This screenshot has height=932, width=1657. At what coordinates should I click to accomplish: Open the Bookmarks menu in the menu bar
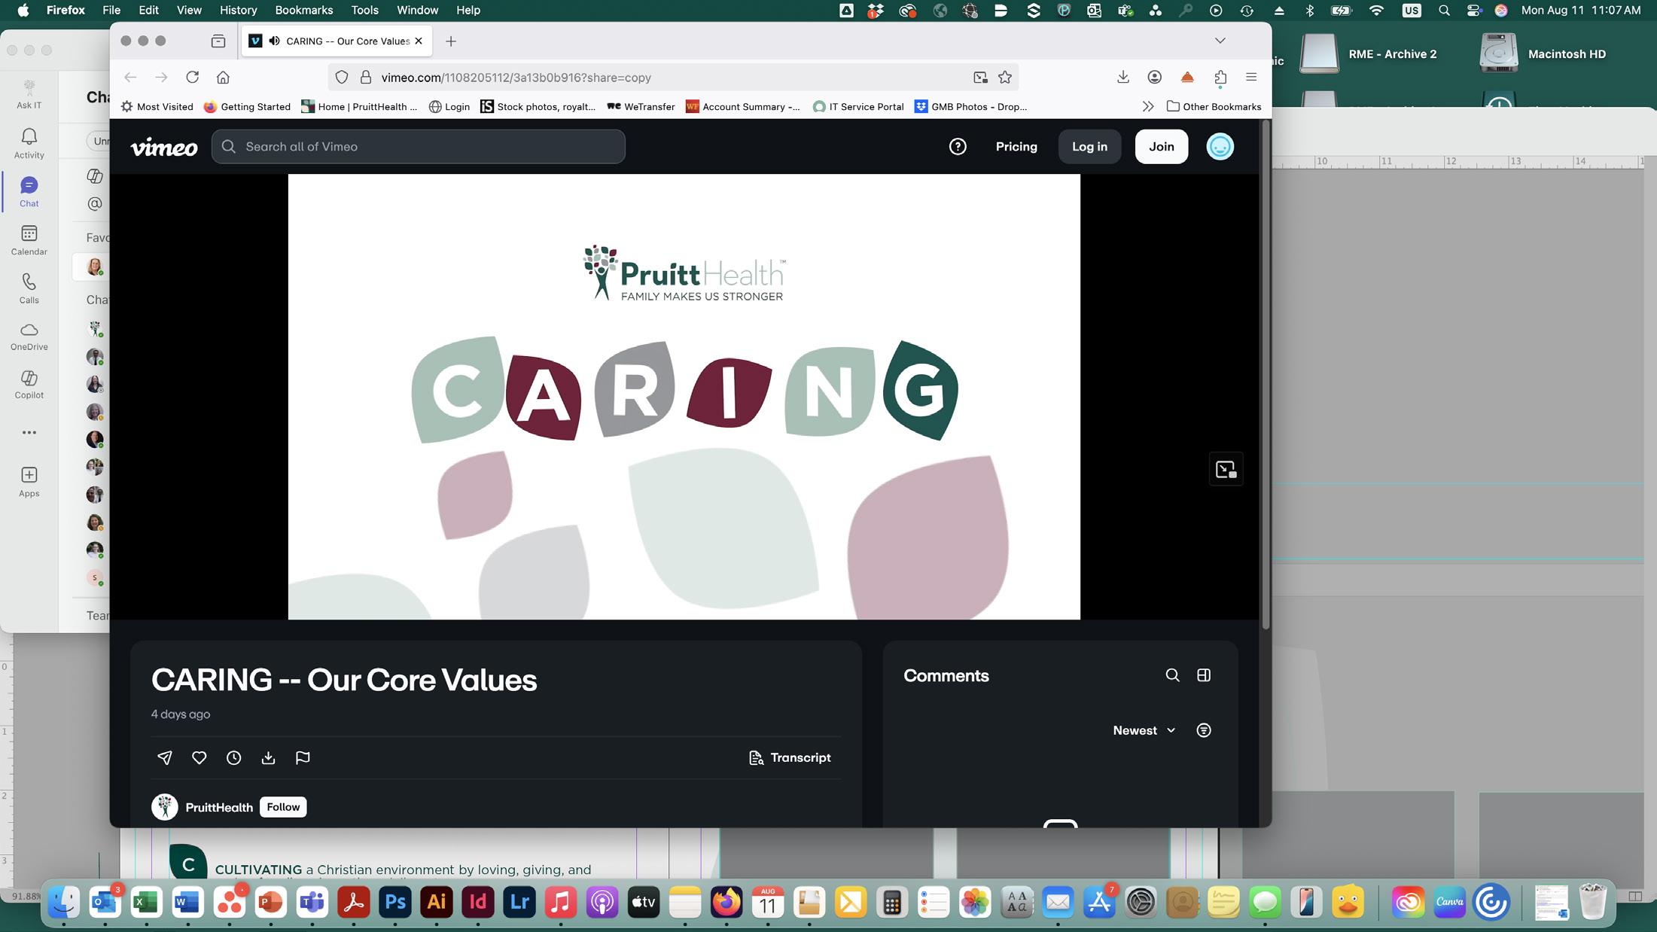[303, 11]
